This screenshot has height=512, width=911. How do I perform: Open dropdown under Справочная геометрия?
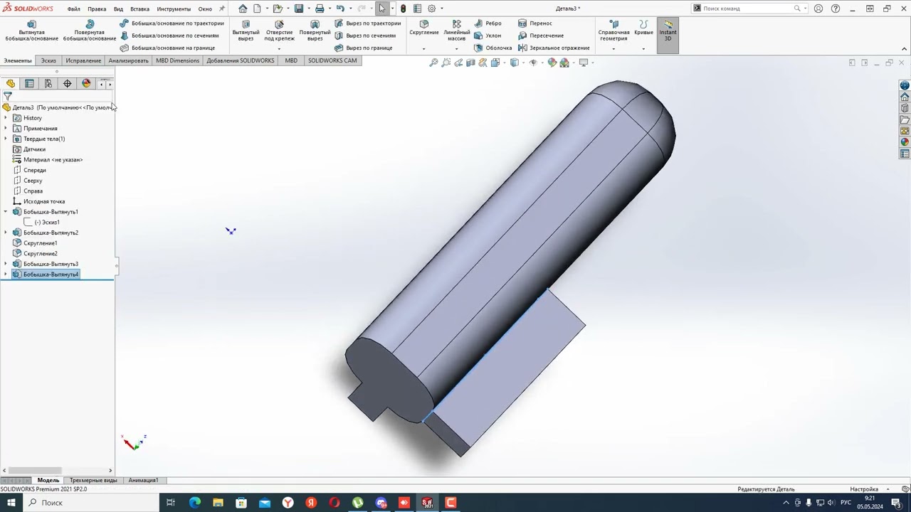point(614,48)
